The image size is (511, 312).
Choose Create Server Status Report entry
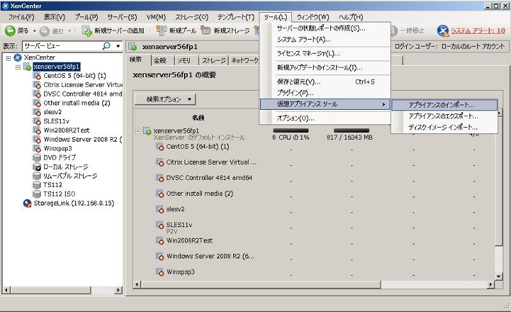click(325, 28)
